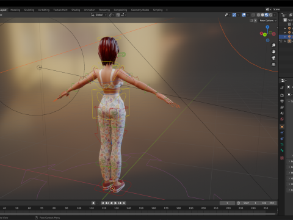
Task: Play the animation in reverse
Action: (111, 203)
